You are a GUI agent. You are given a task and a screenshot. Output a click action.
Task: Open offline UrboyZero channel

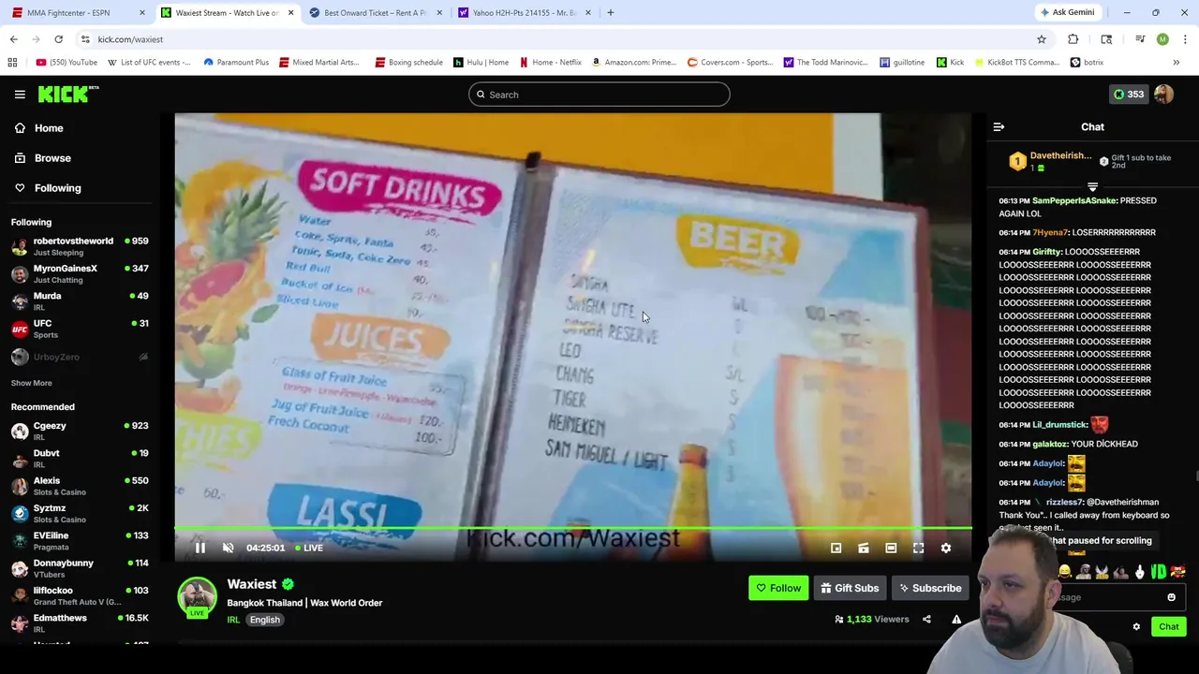coord(80,357)
